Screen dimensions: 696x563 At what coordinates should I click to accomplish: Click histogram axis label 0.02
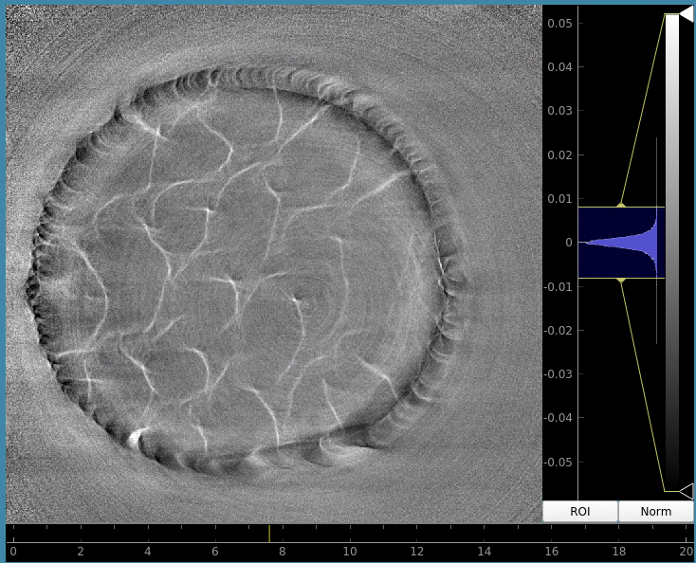pyautogui.click(x=559, y=154)
